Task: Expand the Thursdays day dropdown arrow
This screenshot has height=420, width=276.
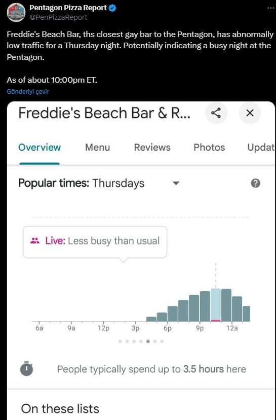Action: pos(176,184)
